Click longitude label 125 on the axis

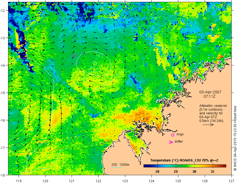(178, 181)
